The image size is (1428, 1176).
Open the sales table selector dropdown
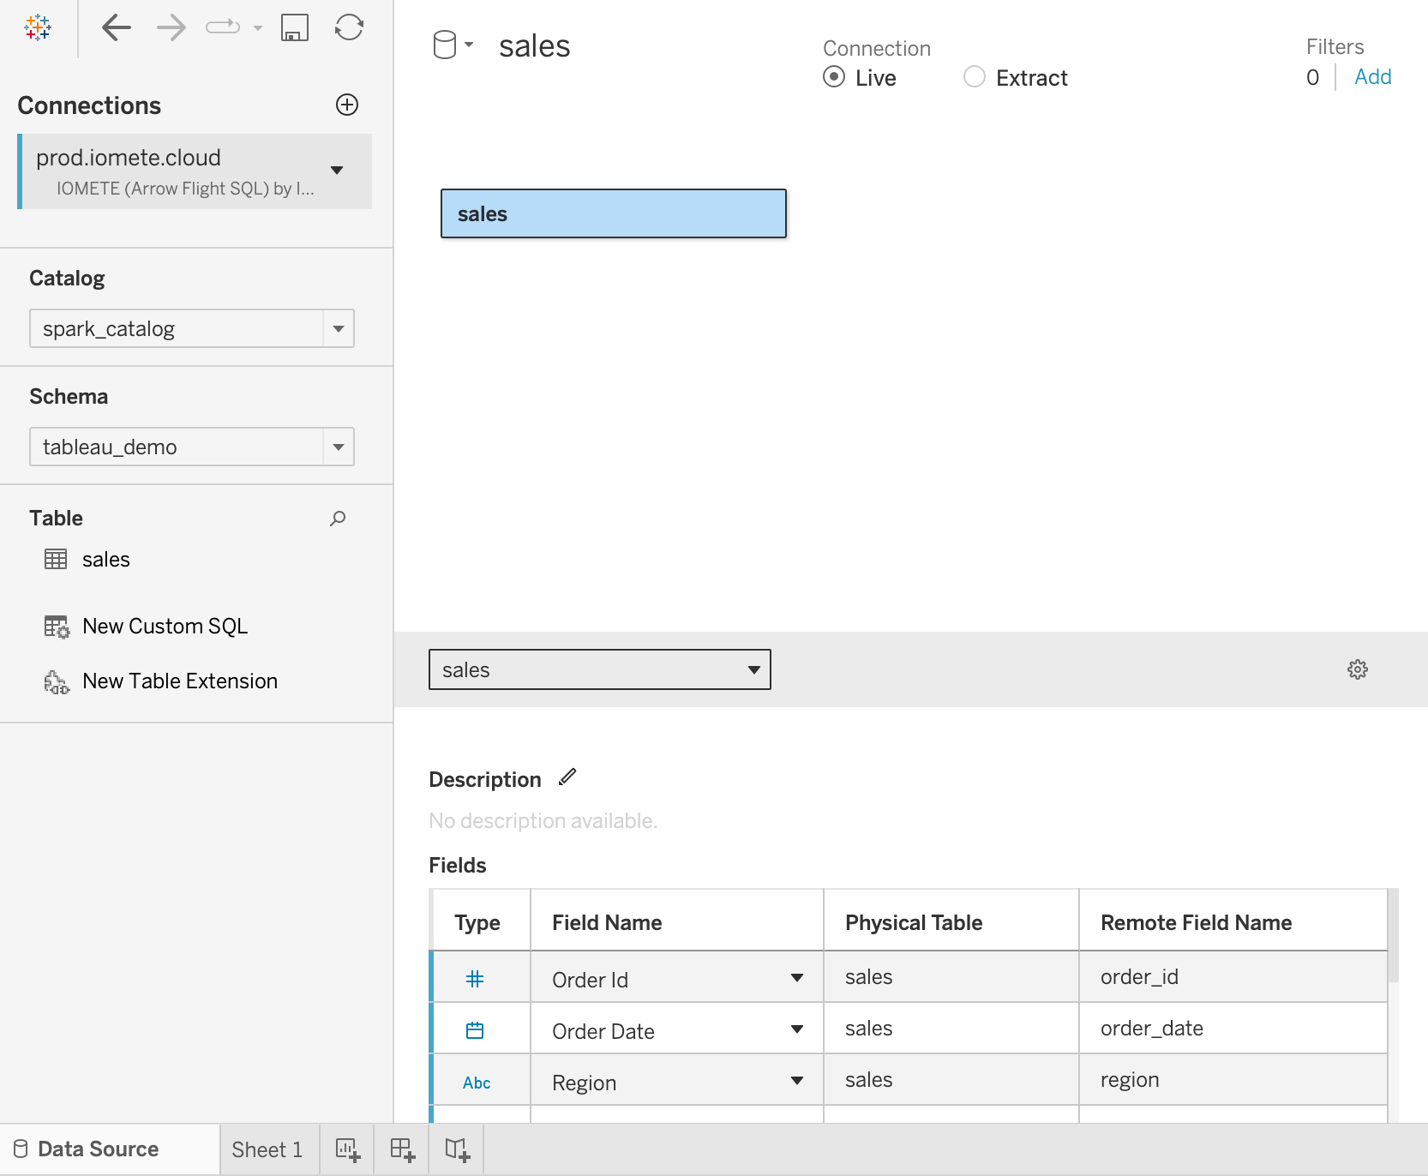600,669
